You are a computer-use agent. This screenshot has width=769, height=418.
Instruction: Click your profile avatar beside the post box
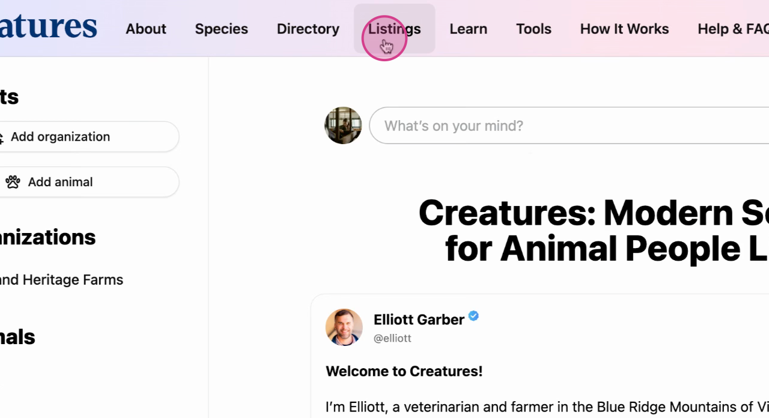coord(343,126)
